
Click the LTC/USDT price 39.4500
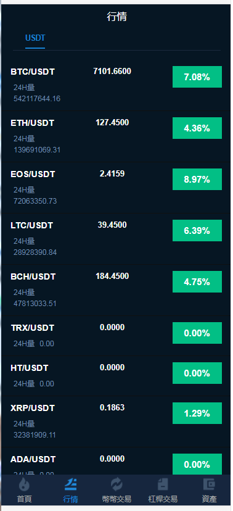pyautogui.click(x=112, y=225)
